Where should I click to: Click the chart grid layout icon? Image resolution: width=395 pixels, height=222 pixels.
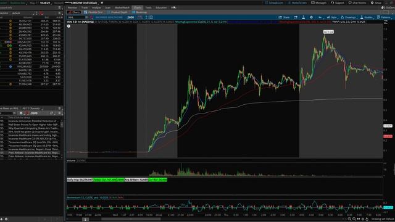386,12
